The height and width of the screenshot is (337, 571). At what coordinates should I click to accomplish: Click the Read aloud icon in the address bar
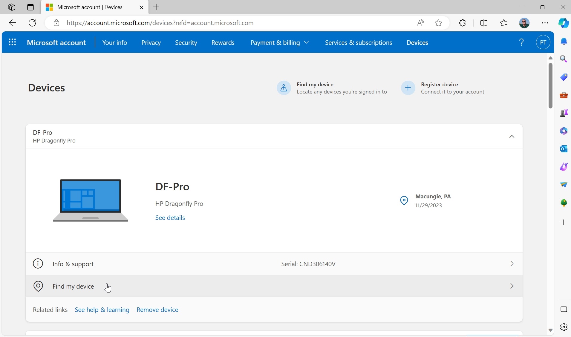(x=420, y=23)
